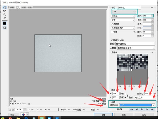Toggle the 透明度 checkbox
The width and height of the screenshot is (158, 119).
pyautogui.click(x=112, y=24)
